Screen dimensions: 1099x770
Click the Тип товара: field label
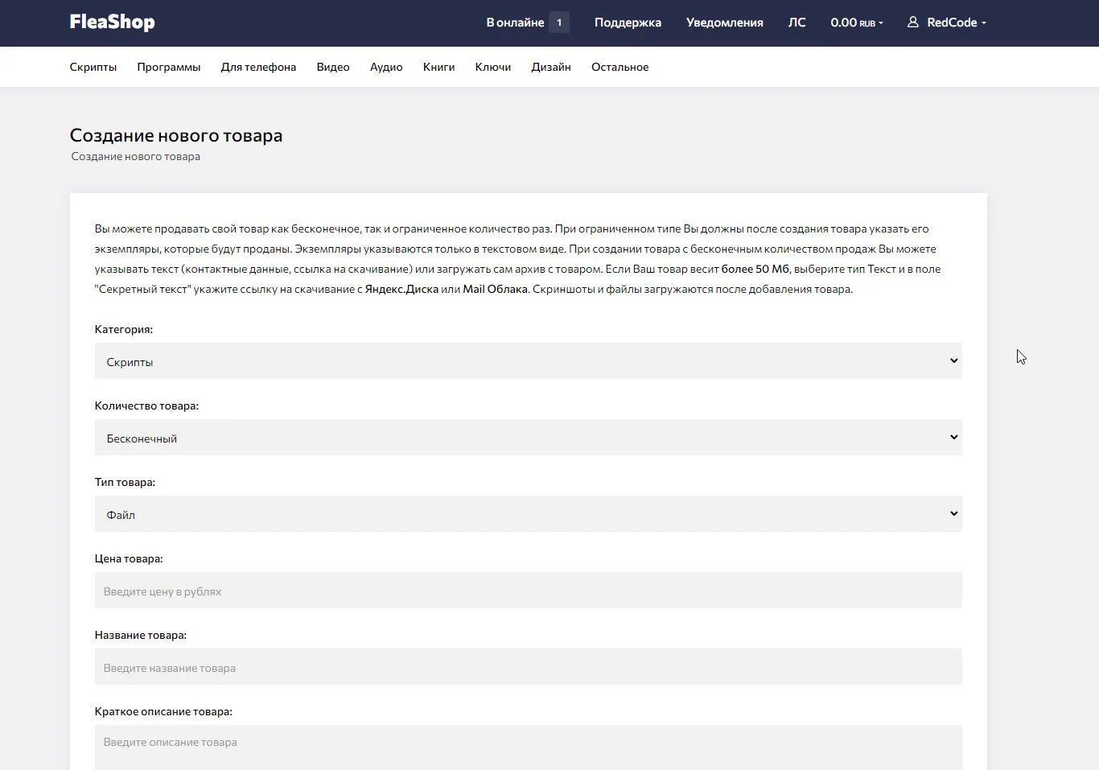click(x=125, y=482)
